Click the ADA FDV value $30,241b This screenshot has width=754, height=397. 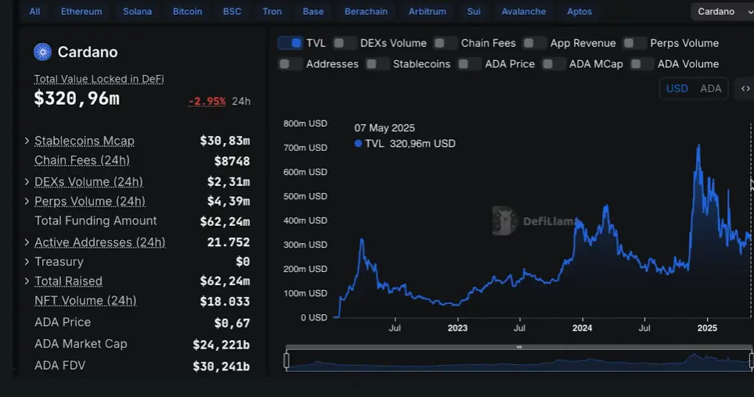coord(222,367)
